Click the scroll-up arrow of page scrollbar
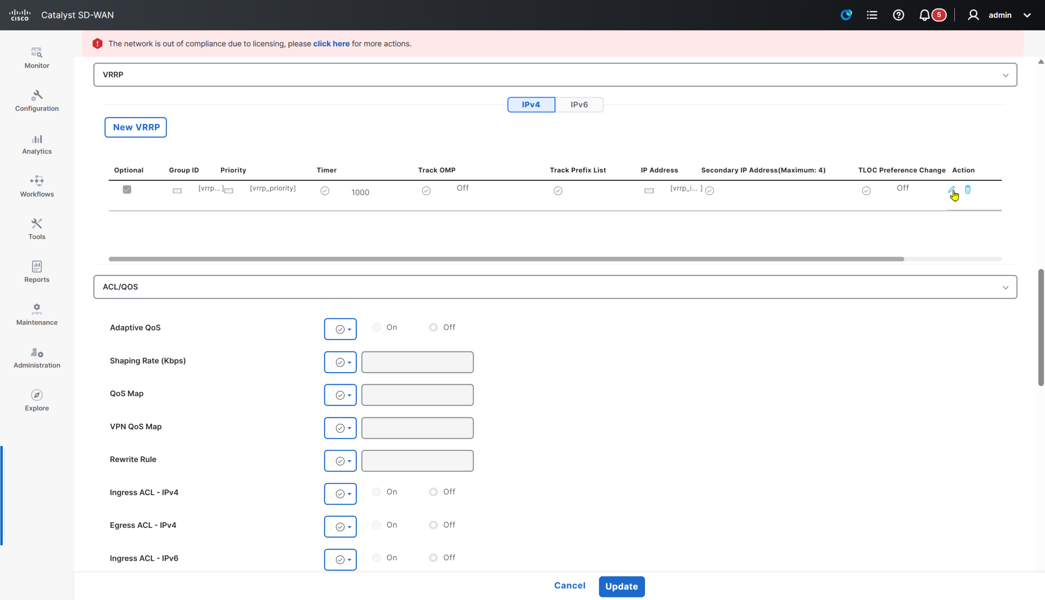The image size is (1045, 600). pos(1041,62)
